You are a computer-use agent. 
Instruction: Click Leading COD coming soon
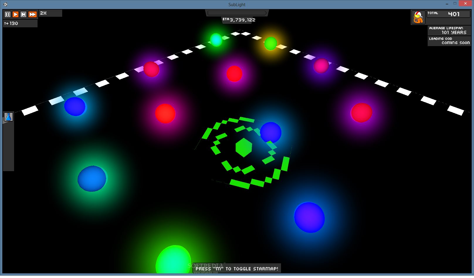[449, 41]
